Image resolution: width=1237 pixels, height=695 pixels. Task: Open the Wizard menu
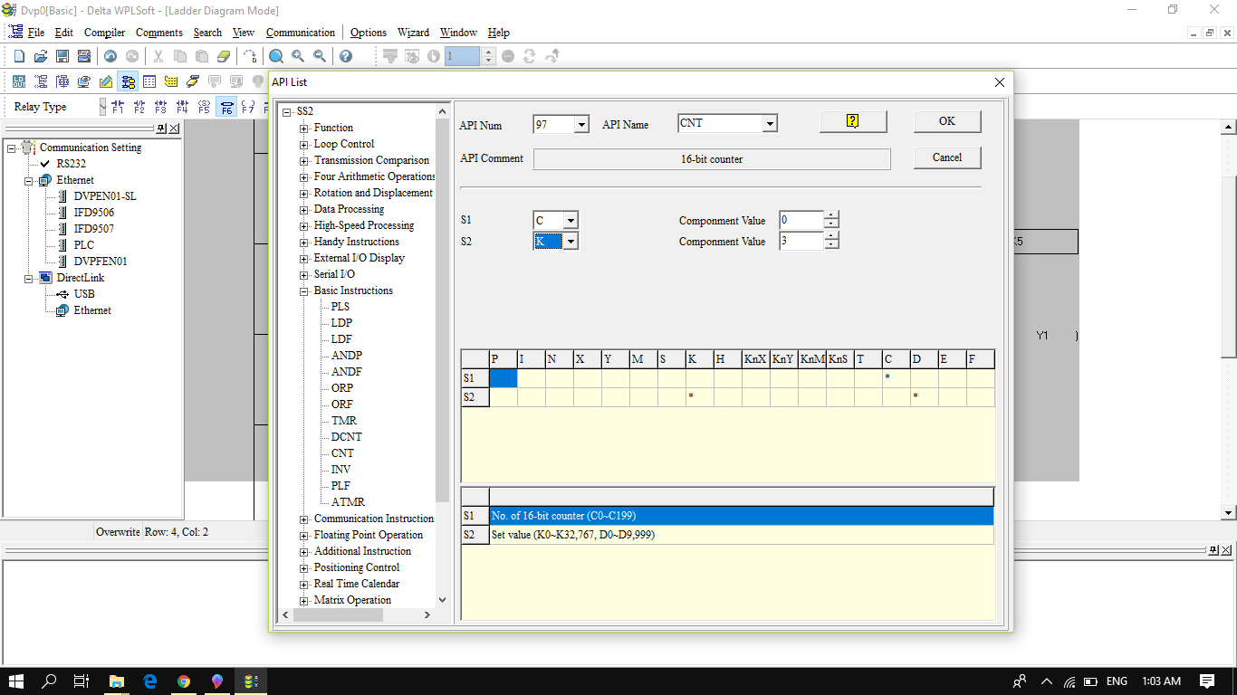pos(413,32)
